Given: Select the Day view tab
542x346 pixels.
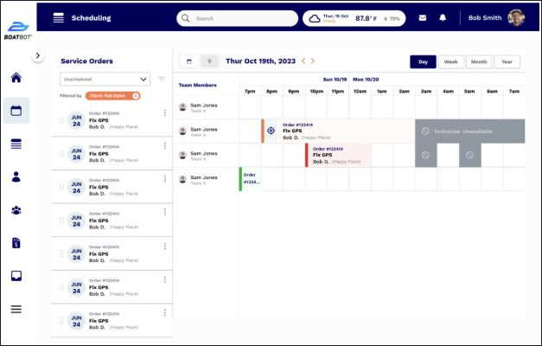Looking at the screenshot, I should pyautogui.click(x=423, y=62).
